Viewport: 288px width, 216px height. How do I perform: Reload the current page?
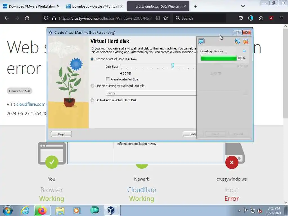point(27,18)
